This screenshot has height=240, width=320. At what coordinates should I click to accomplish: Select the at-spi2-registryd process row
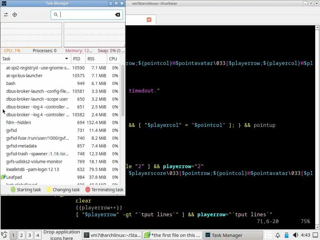point(60,68)
